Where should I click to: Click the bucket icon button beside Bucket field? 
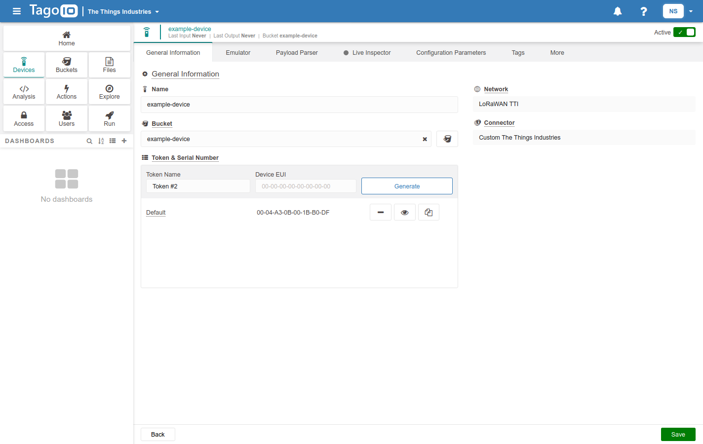click(x=447, y=139)
